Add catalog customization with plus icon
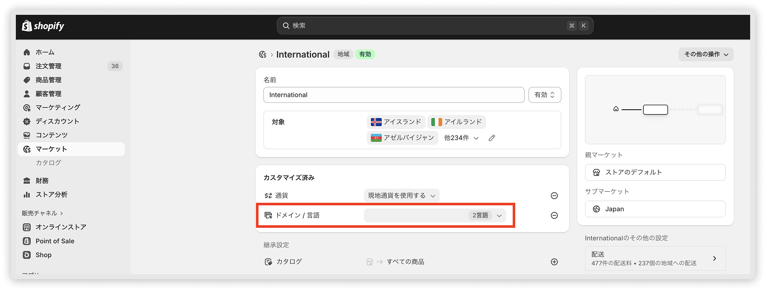Viewport: 766px width, 291px height. pos(554,262)
